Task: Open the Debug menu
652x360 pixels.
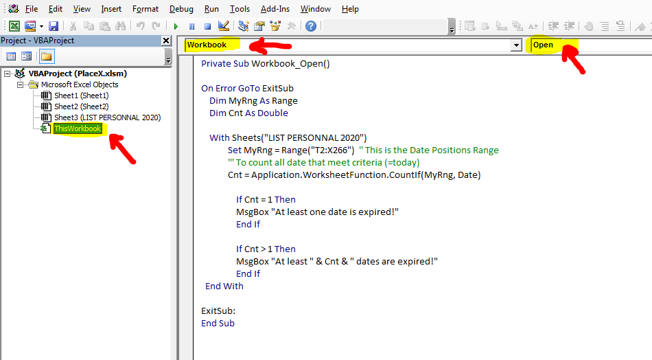Action: click(x=181, y=9)
